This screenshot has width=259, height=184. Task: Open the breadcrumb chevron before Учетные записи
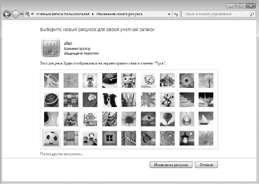tap(33, 14)
